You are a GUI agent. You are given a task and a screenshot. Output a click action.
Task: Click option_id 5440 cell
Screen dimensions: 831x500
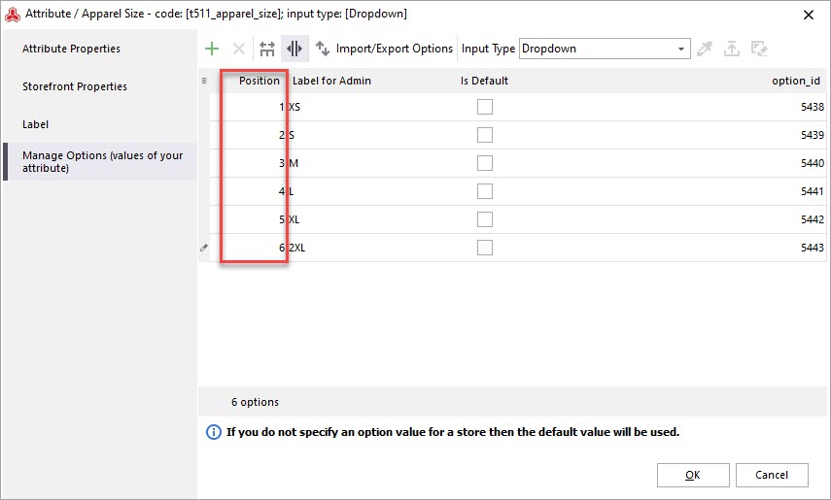(812, 163)
